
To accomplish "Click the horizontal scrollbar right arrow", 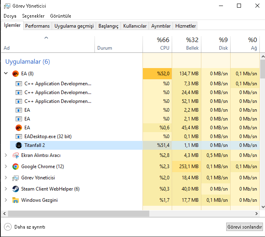I will [257, 213].
